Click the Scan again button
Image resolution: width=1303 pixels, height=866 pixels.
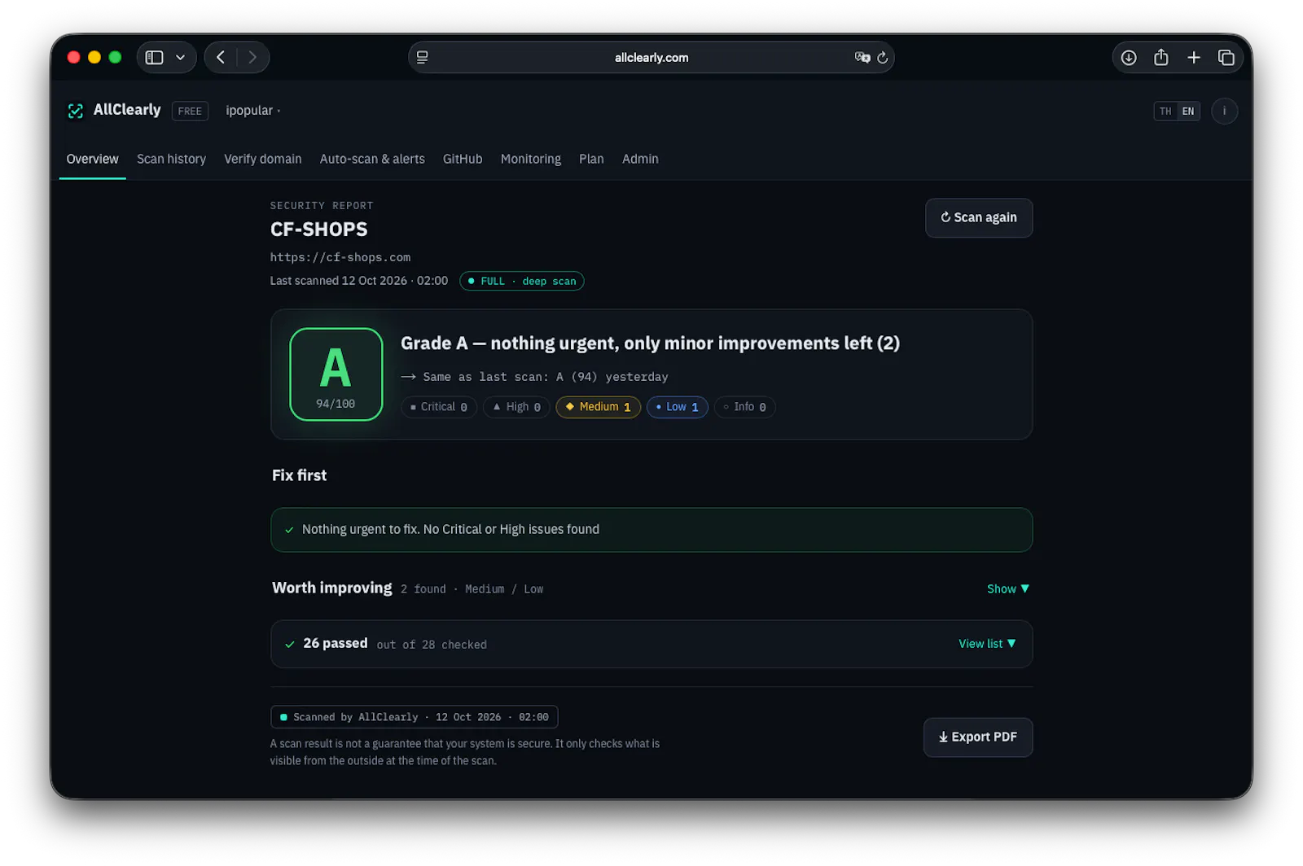point(979,217)
